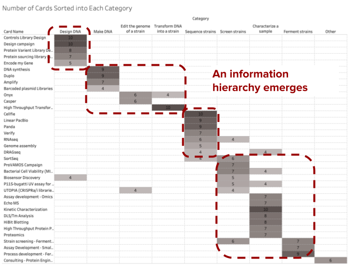
Task: Select the 'Casper' row label
Action: point(10,101)
